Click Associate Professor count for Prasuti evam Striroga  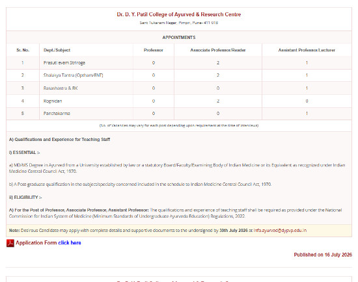tap(218, 62)
